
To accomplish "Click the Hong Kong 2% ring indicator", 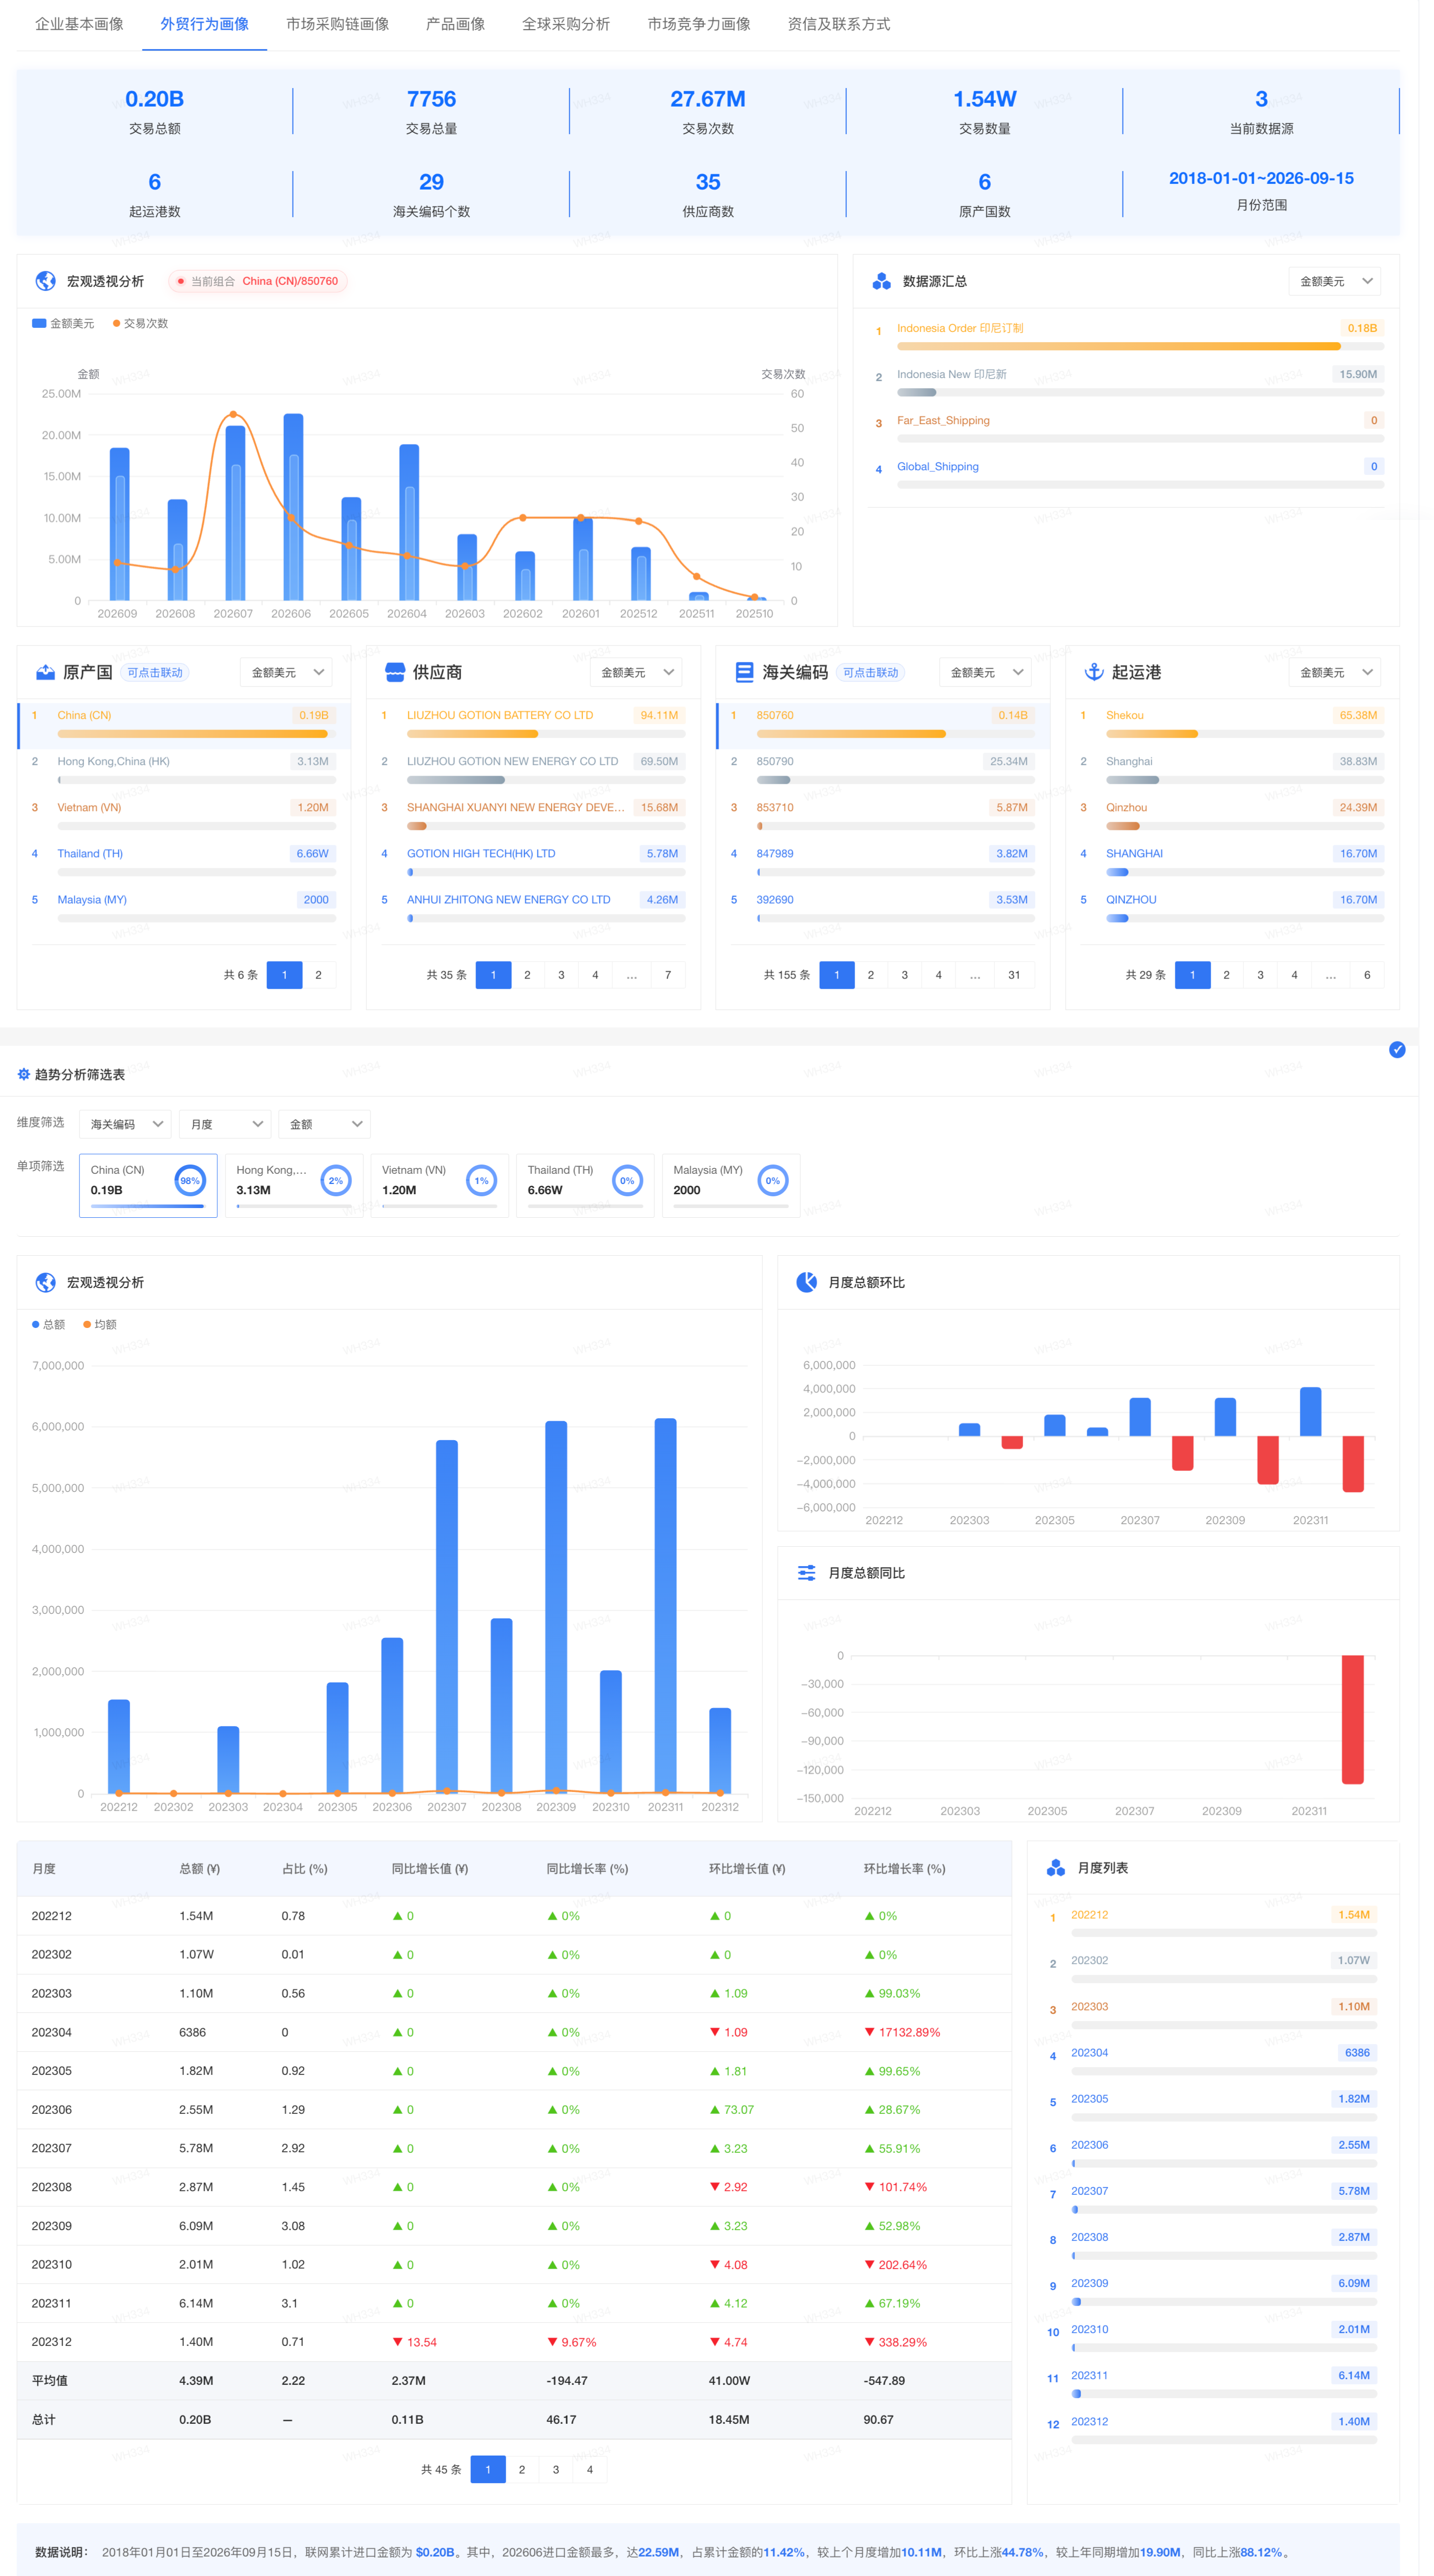I will (x=336, y=1181).
